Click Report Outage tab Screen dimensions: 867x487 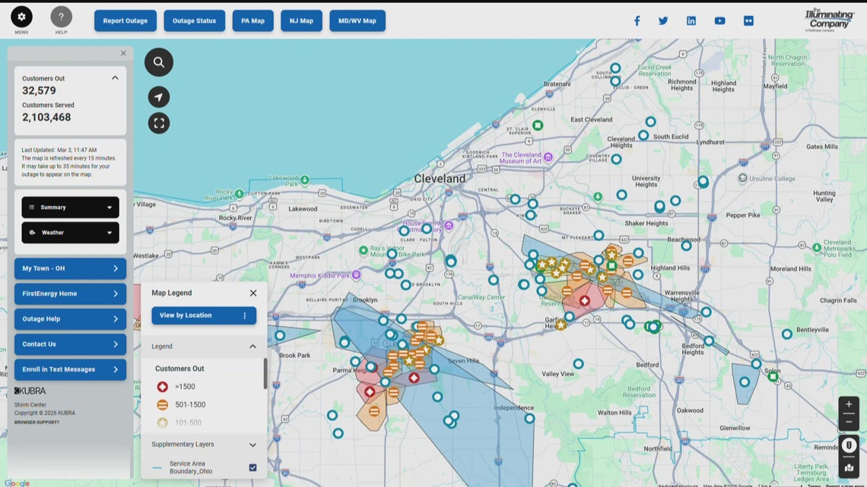tap(125, 21)
